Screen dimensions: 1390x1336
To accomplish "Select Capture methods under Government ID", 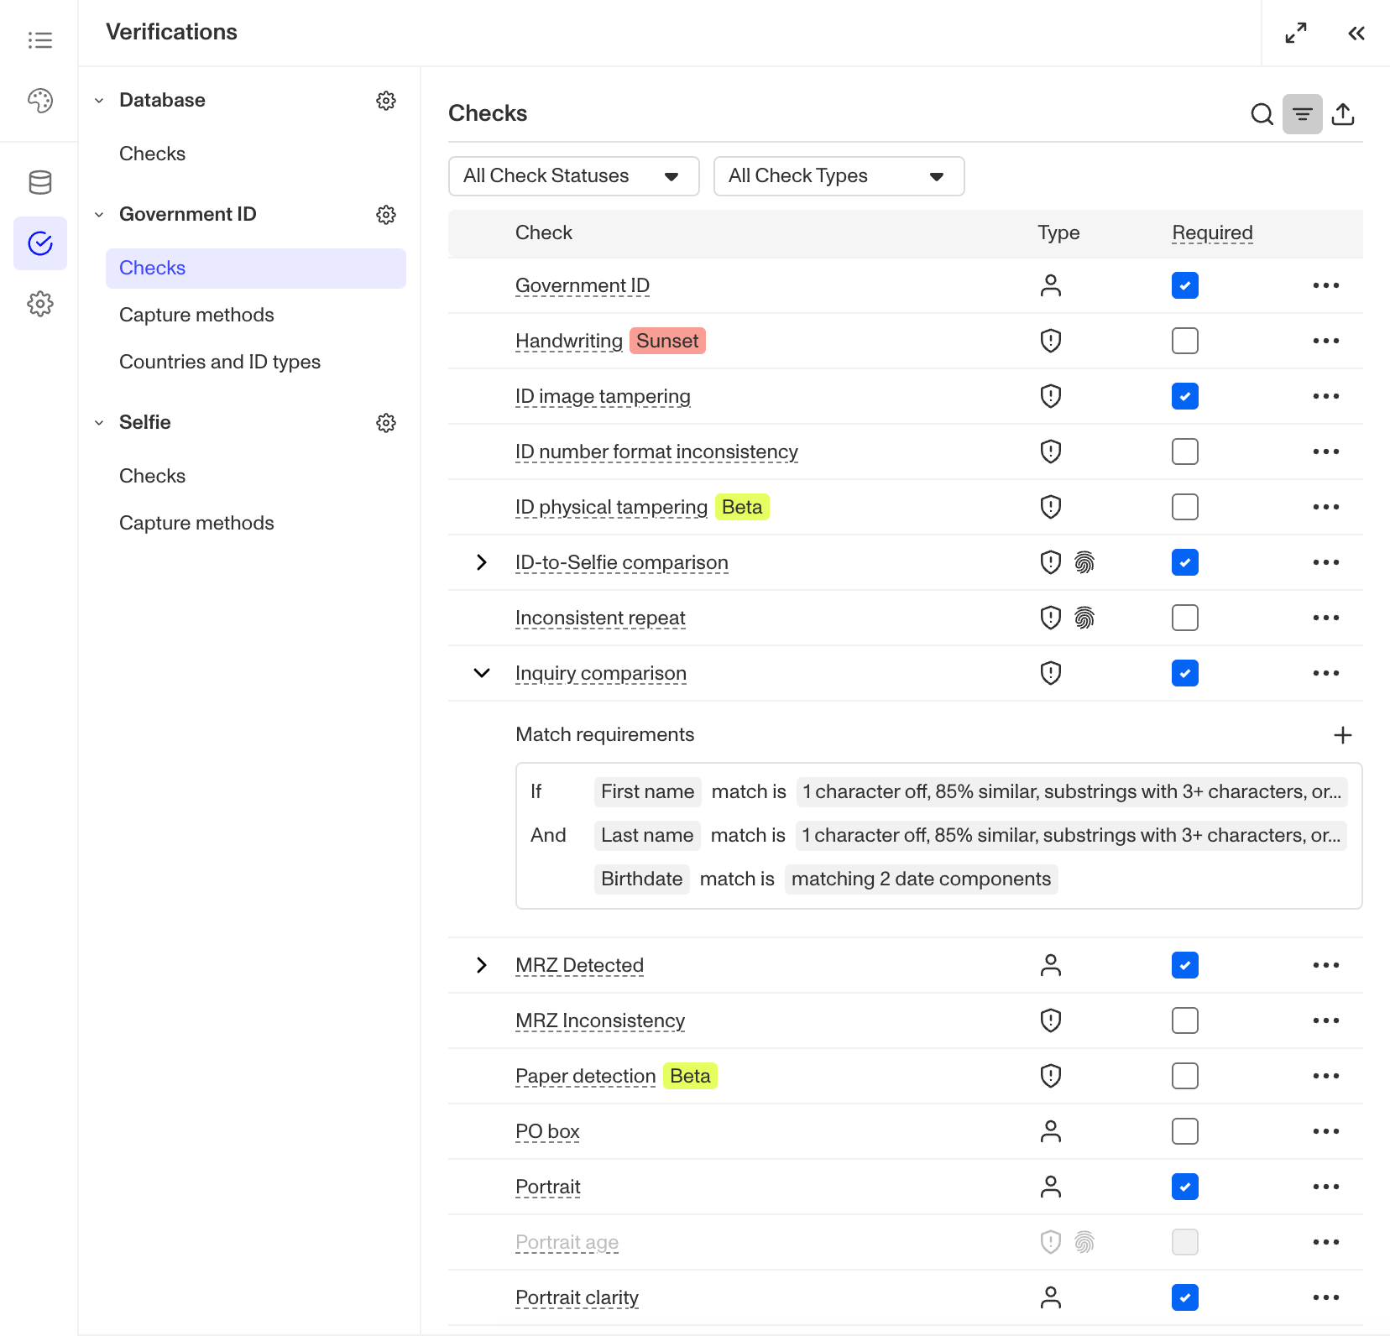I will (196, 315).
